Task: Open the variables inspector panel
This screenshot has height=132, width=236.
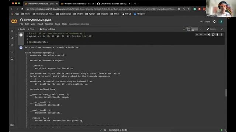Action: pos(12,52)
